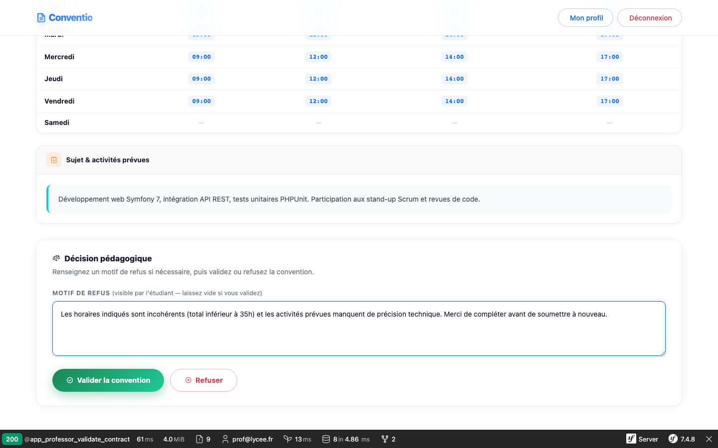The height and width of the screenshot is (448, 718).
Task: Click Sujet & activités prévues heading
Action: pyautogui.click(x=108, y=160)
